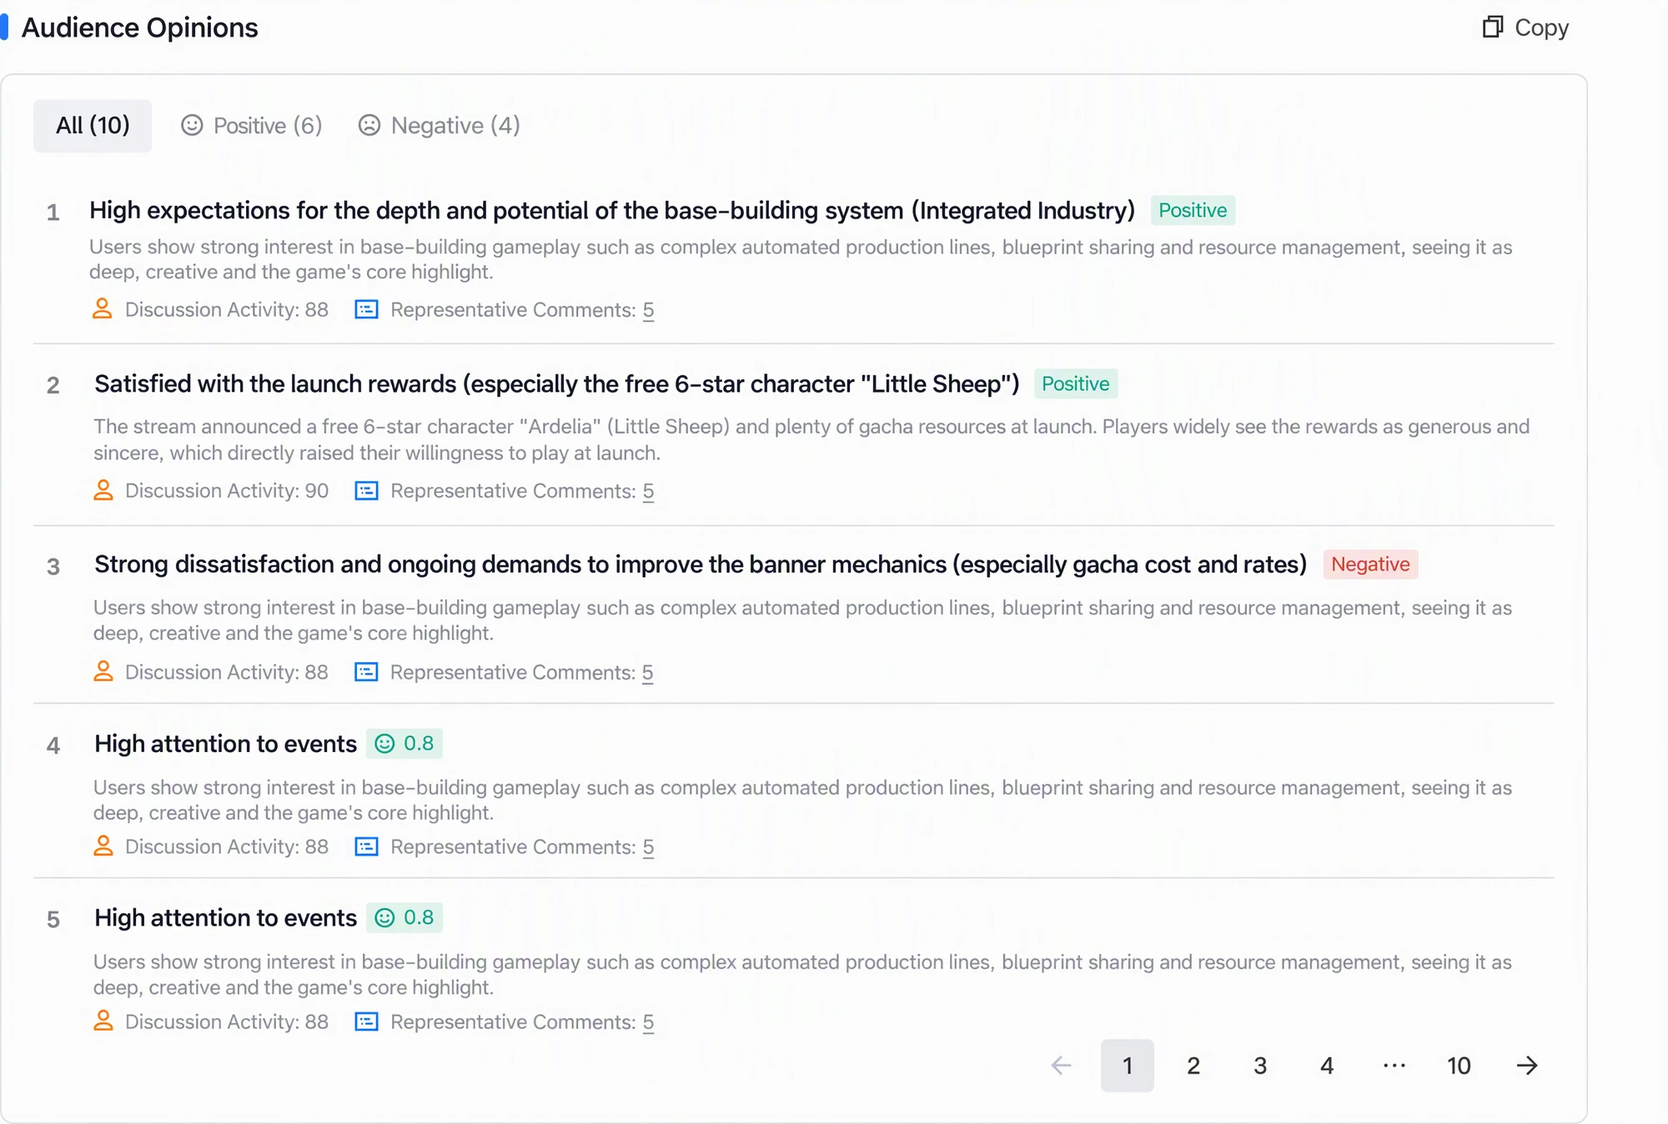Open the launch rewards Little Sheep title
Screen dimensions: 1668x1124
tap(557, 384)
